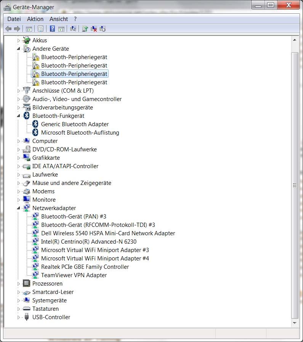Screen dimensions: 303x342
Task: Select the first Bluetooth-Peripheriegerät entry
Action: tap(74, 57)
